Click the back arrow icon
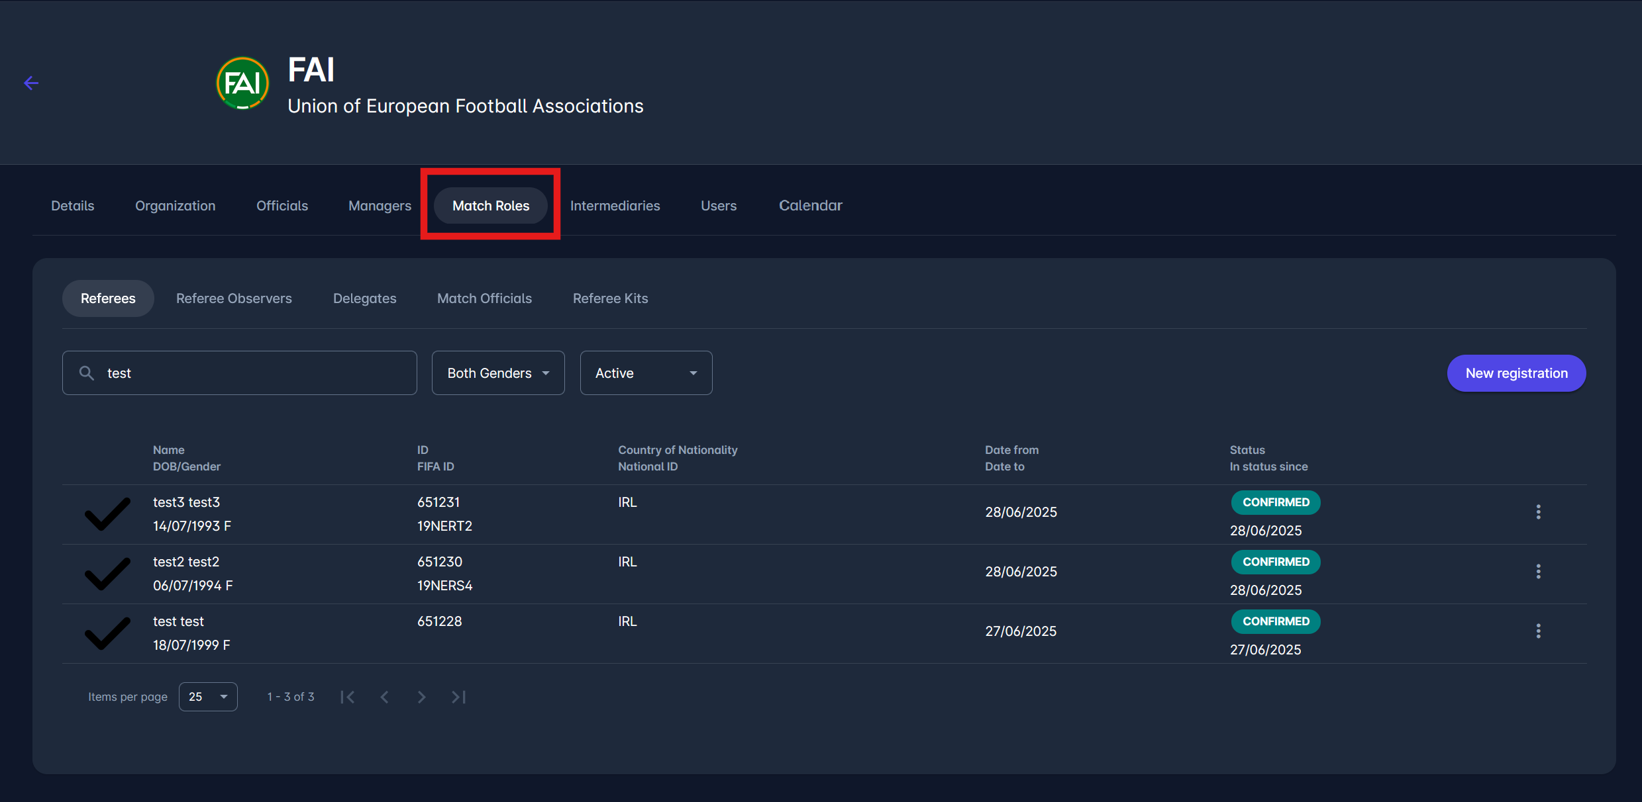The image size is (1642, 802). (x=31, y=83)
